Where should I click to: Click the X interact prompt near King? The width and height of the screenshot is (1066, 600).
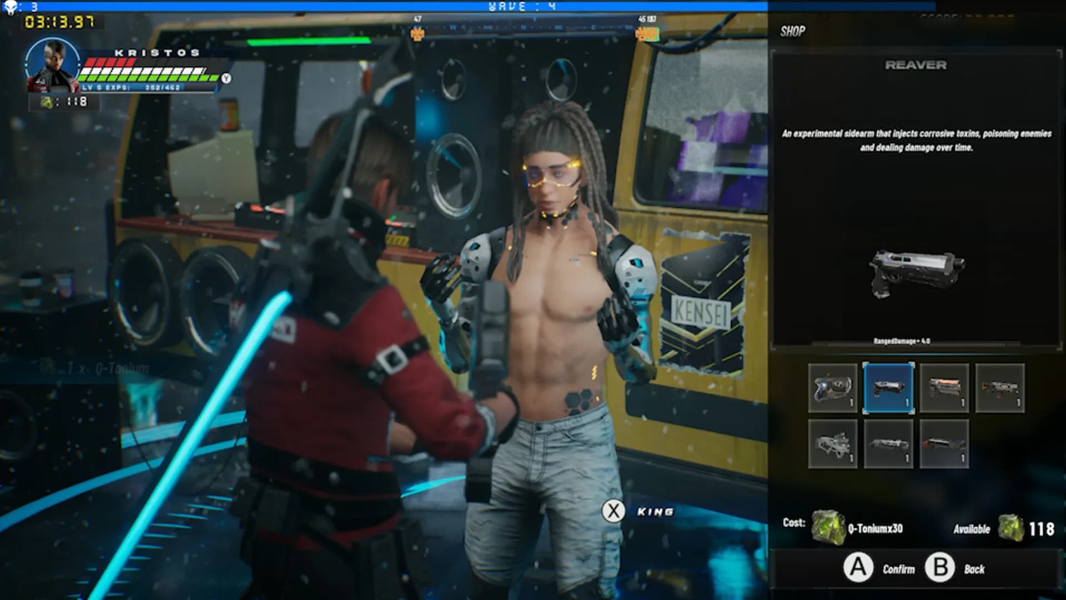(614, 511)
